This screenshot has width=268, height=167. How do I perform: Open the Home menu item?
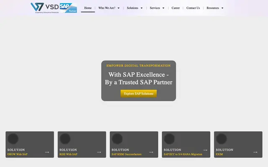[x=88, y=8]
